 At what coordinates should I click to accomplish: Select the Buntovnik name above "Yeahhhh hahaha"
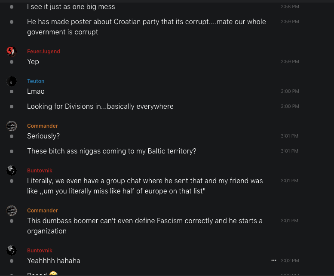pos(40,251)
